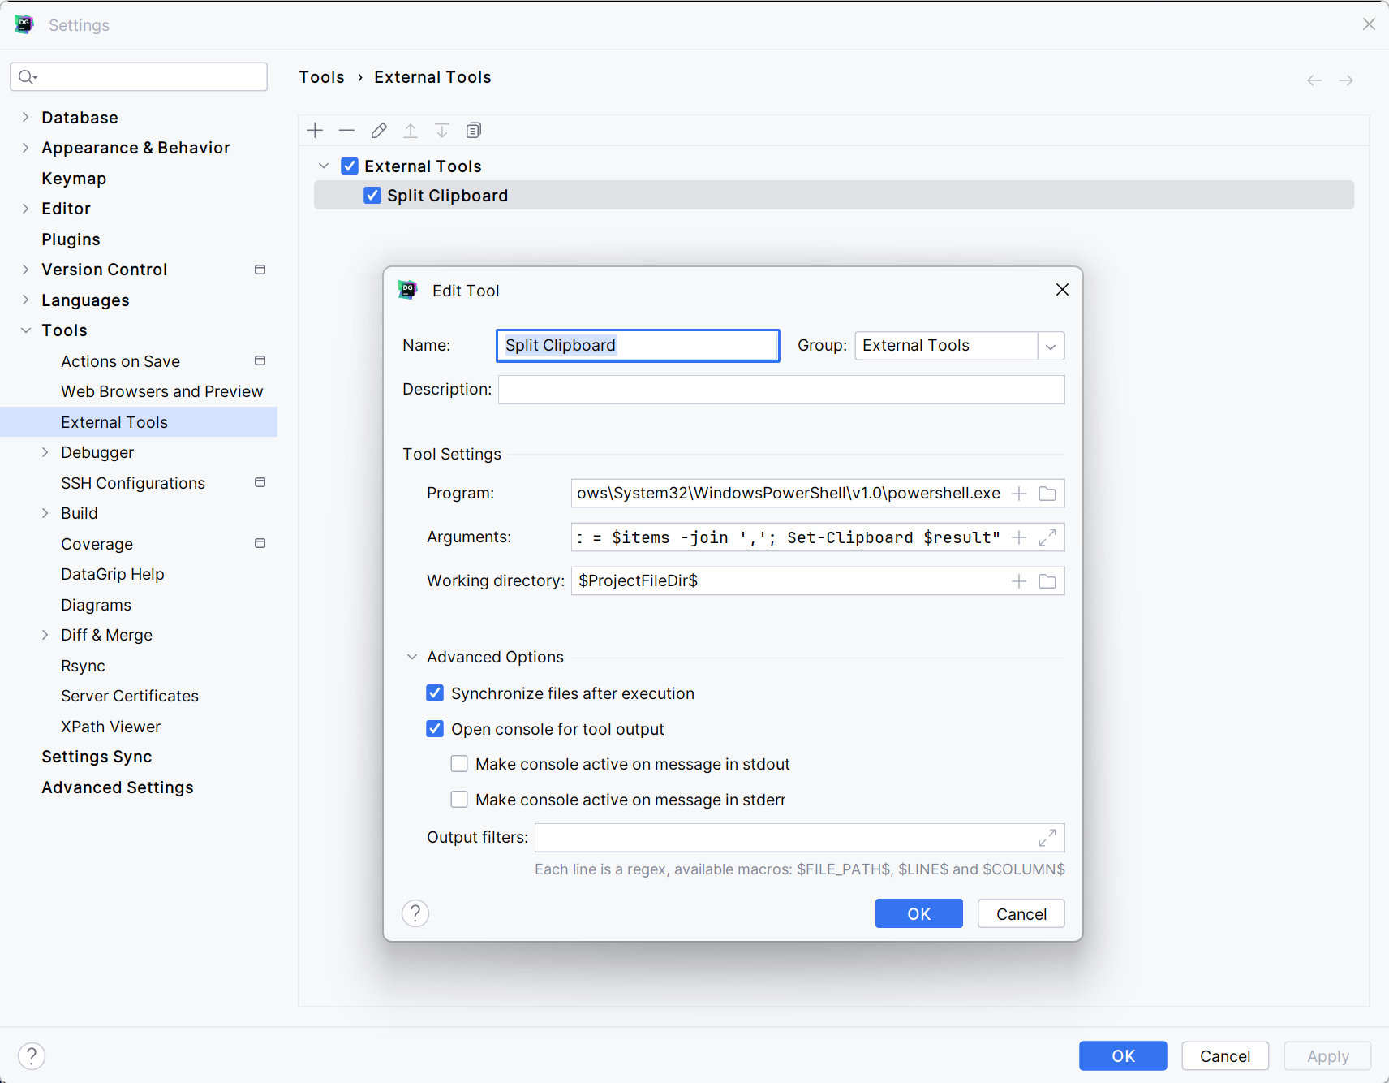Click the Remove tool minus icon
Image resolution: width=1389 pixels, height=1083 pixels.
click(347, 131)
